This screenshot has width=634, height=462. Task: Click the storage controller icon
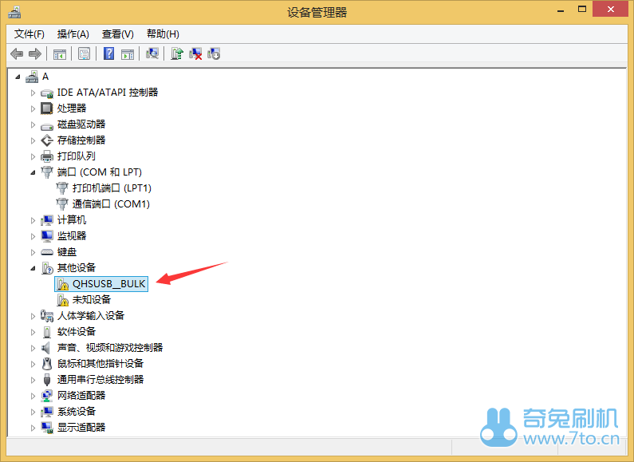(x=47, y=140)
